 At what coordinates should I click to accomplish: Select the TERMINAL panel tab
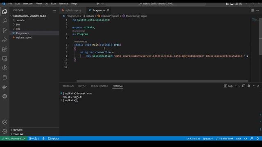(117, 86)
